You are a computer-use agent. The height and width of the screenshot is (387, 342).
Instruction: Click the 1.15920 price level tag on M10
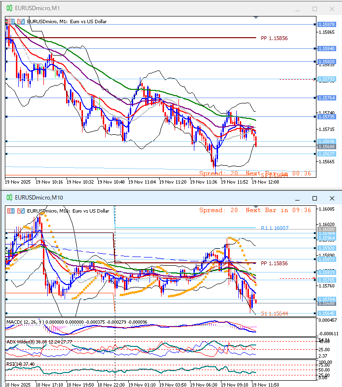click(327, 248)
